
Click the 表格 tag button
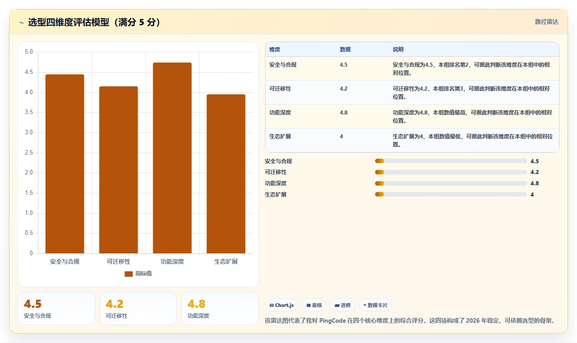click(x=314, y=305)
